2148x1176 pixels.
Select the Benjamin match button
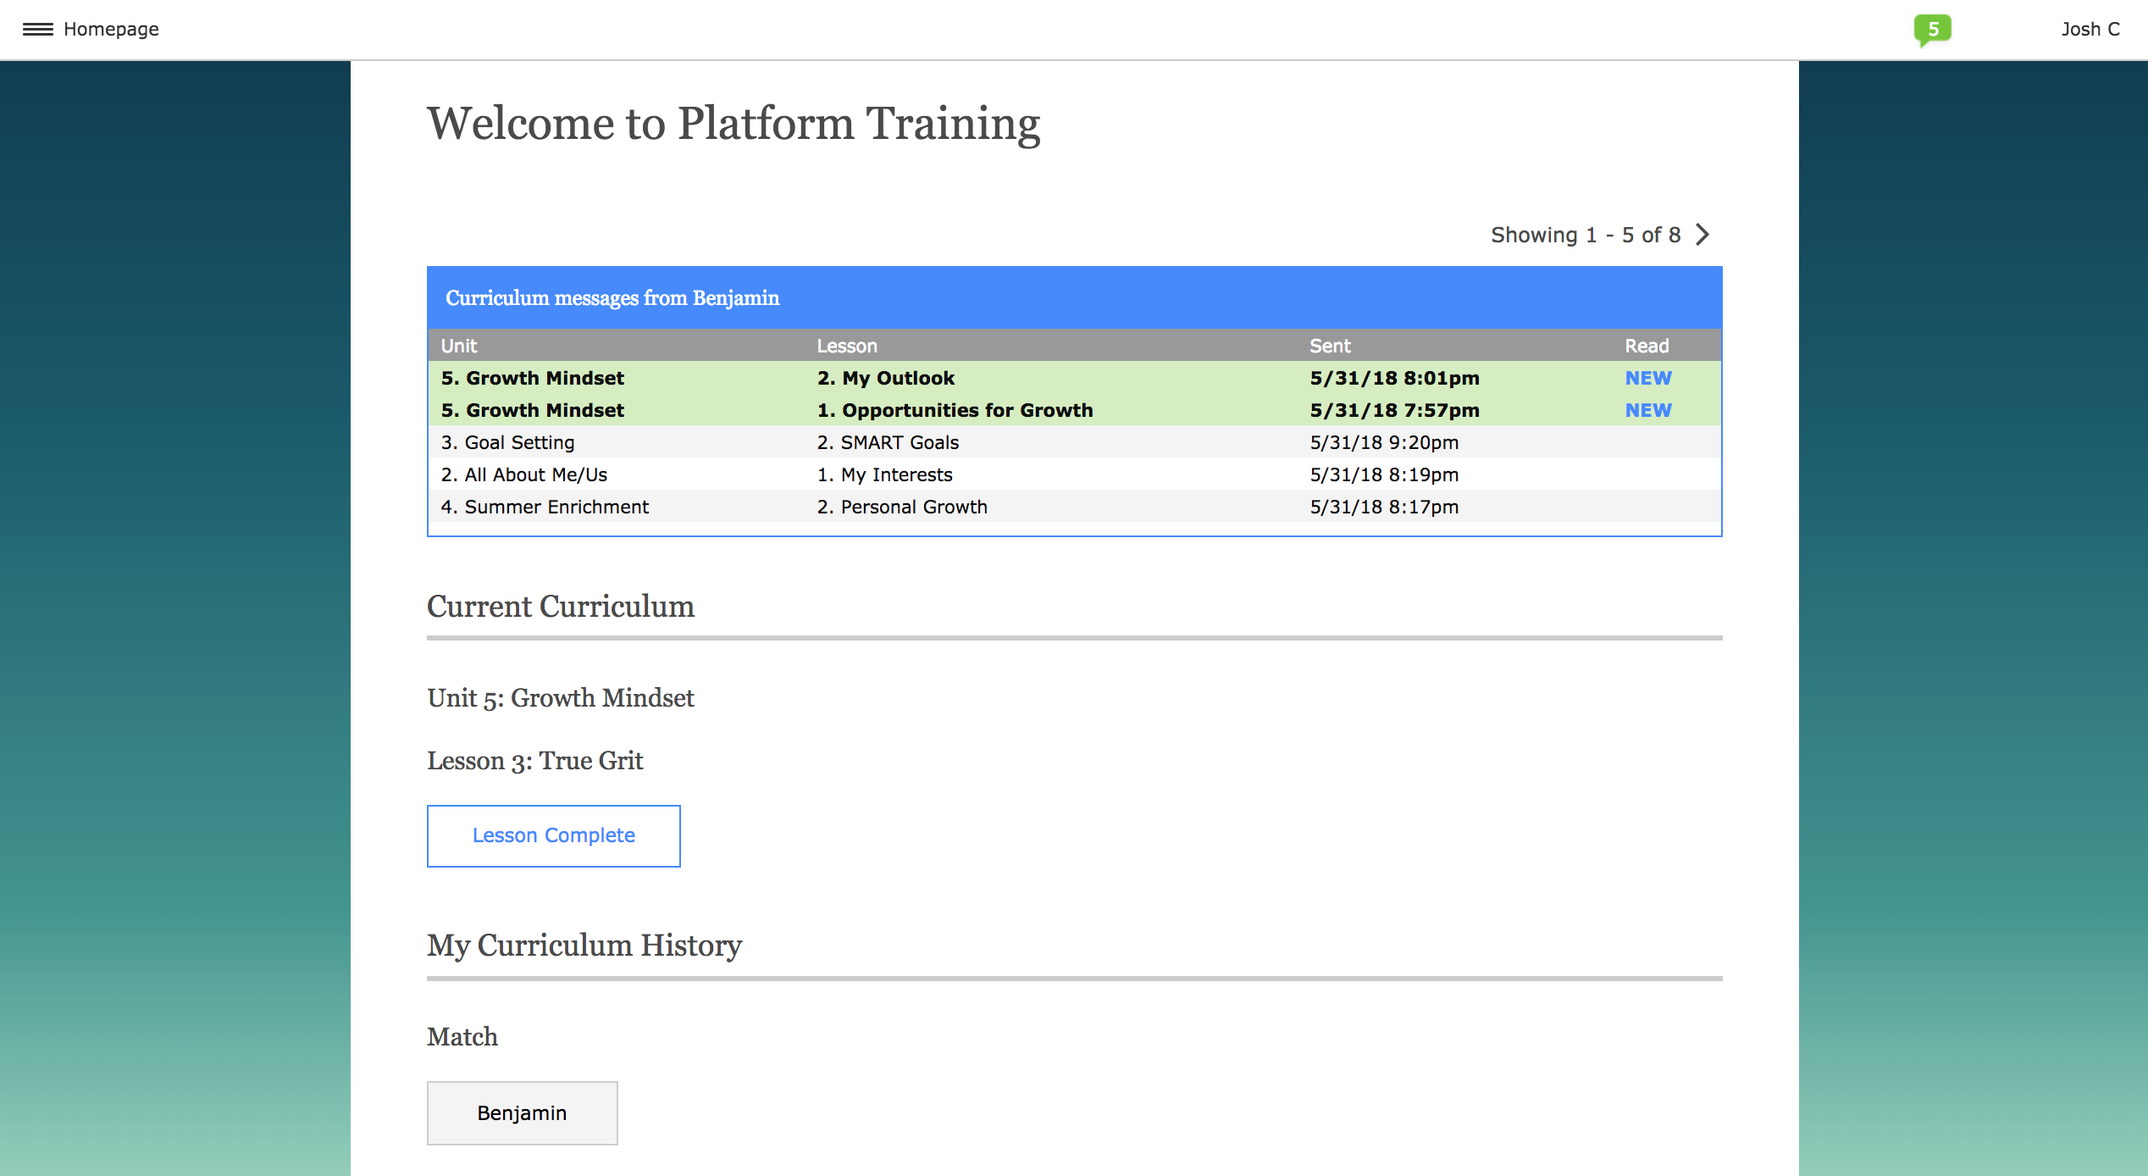pyautogui.click(x=522, y=1112)
